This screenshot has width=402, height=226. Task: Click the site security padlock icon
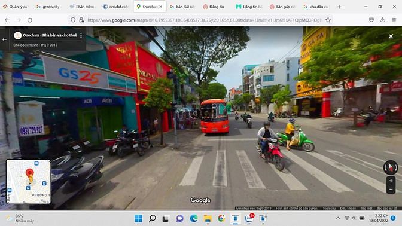point(81,20)
